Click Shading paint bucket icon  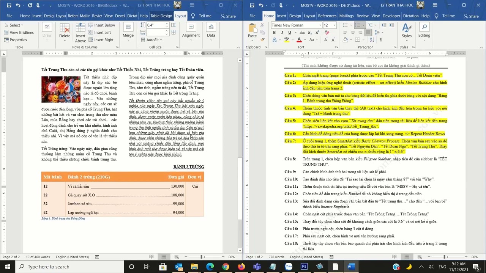[345, 40]
